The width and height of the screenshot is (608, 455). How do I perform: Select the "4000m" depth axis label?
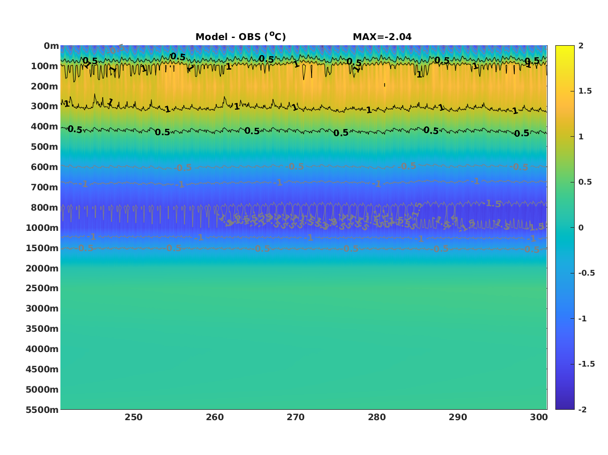tap(42, 349)
